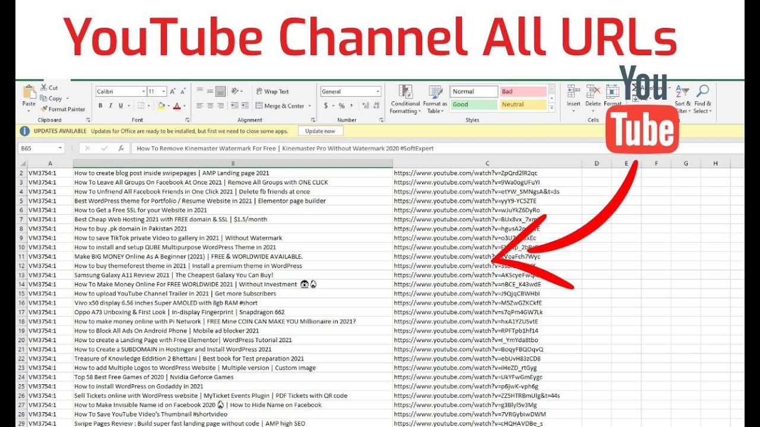Select column B header

pos(233,163)
